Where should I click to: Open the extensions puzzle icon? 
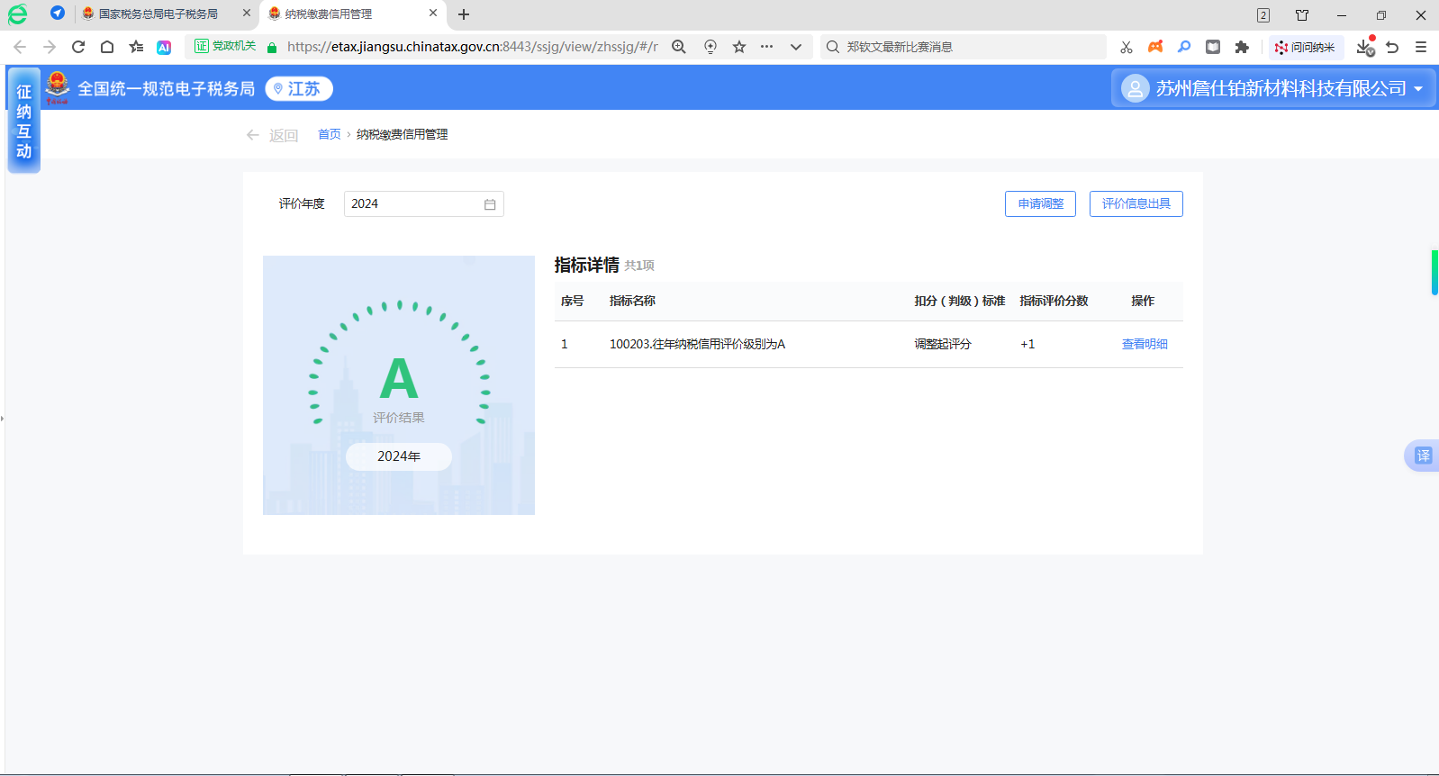pyautogui.click(x=1242, y=47)
